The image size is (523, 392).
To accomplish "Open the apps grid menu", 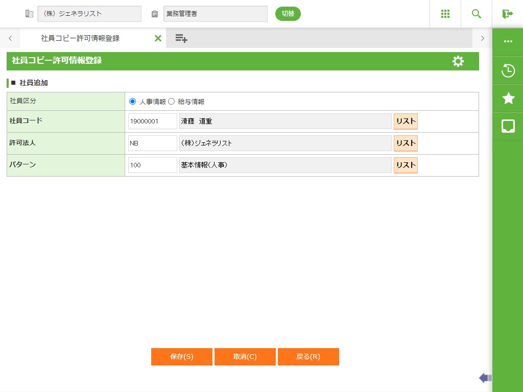I will [x=445, y=14].
